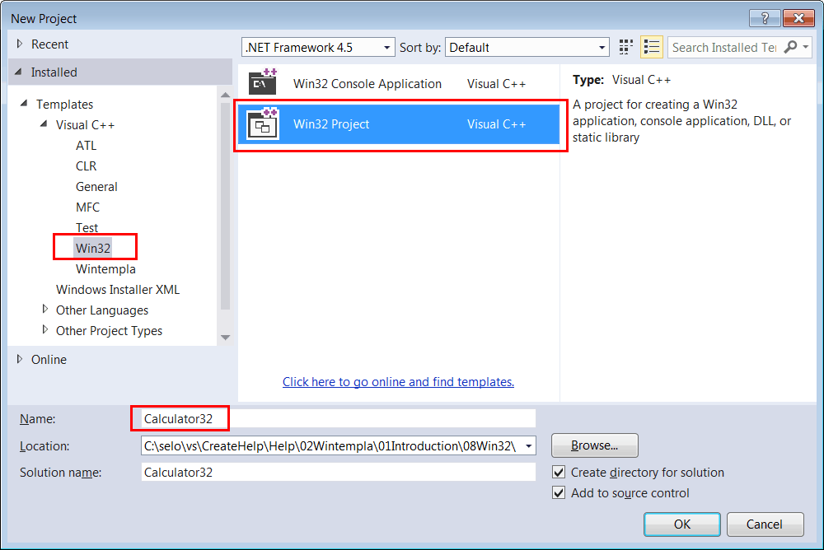824x550 pixels.
Task: Open the search options dropdown arrow
Action: (806, 47)
